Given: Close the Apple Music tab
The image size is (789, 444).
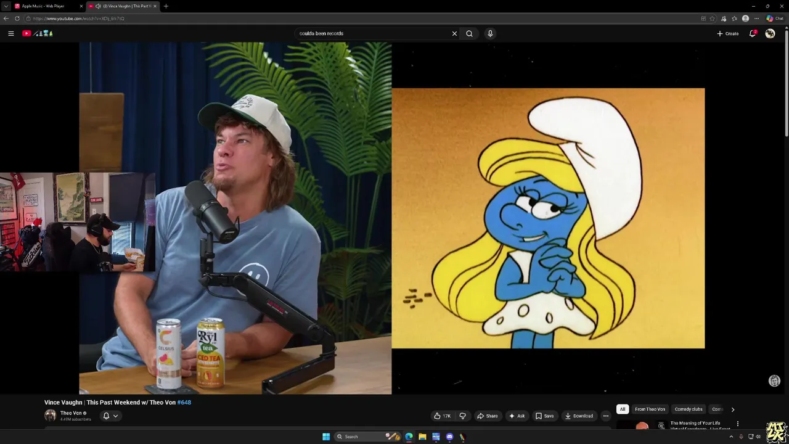Looking at the screenshot, I should coord(81,6).
